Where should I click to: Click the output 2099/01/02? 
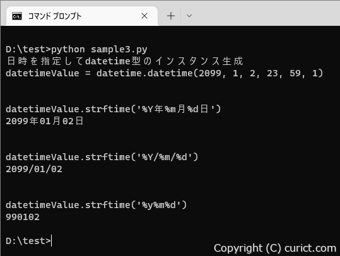(34, 169)
